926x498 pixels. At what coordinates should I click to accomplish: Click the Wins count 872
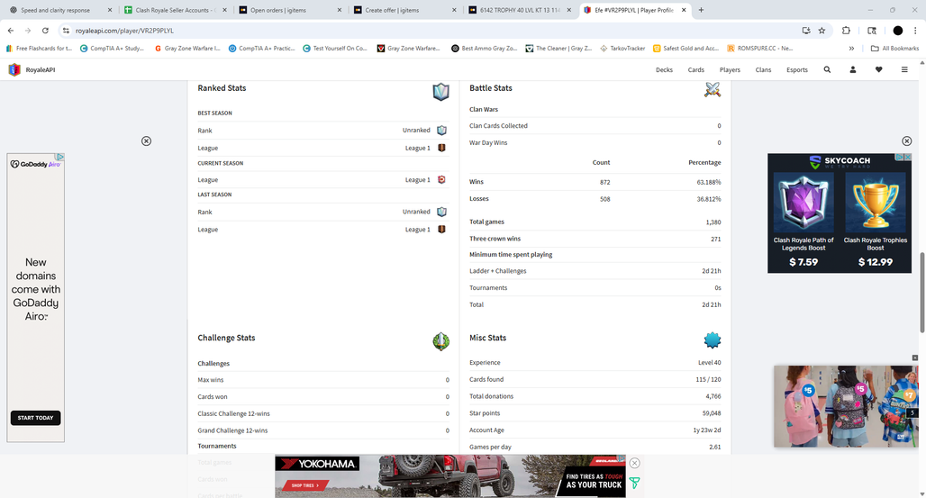click(x=604, y=182)
